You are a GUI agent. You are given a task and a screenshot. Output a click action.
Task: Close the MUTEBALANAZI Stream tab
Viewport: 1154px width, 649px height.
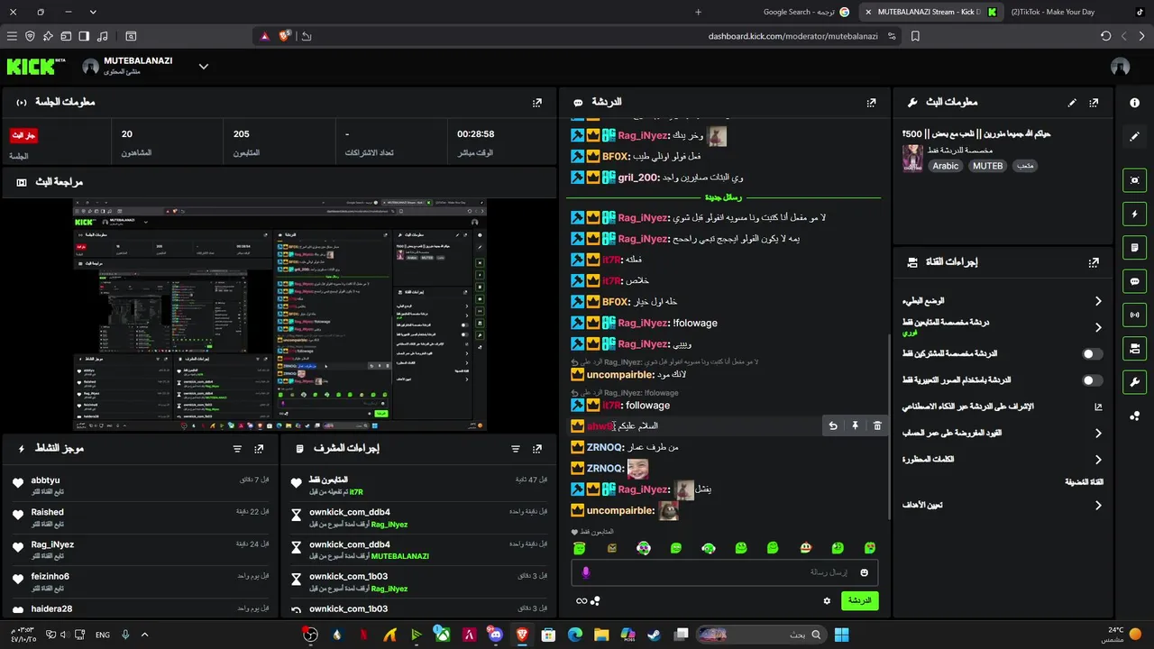coord(868,13)
